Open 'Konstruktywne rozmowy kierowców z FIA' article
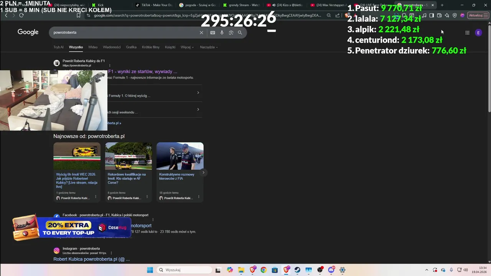491x276 pixels. (177, 176)
